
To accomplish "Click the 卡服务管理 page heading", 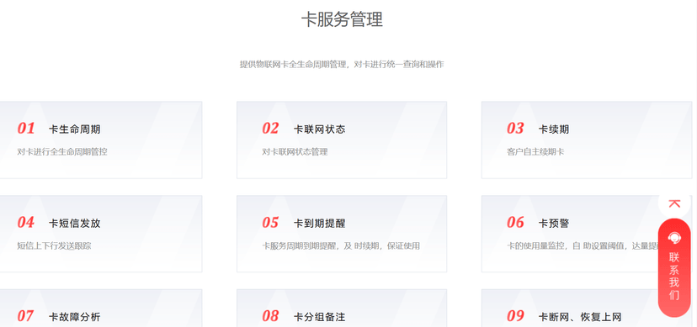I will pyautogui.click(x=342, y=19).
